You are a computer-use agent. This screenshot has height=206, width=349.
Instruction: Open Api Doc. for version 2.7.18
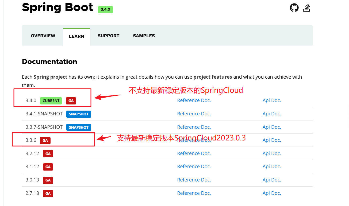point(272,193)
